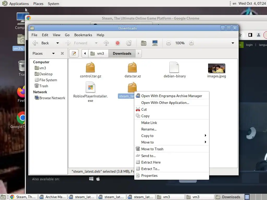The height and width of the screenshot is (200, 267).
Task: Select Cut in context menu
Action: pos(172,109)
